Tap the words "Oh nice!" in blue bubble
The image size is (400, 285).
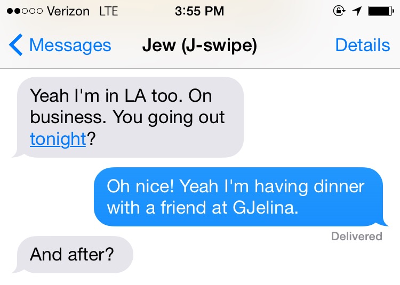(140, 186)
